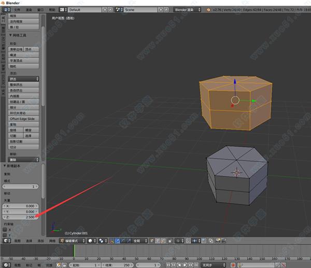This screenshot has width=311, height=268.
Task: Open the Blender render engine dropdown
Action: point(187,10)
